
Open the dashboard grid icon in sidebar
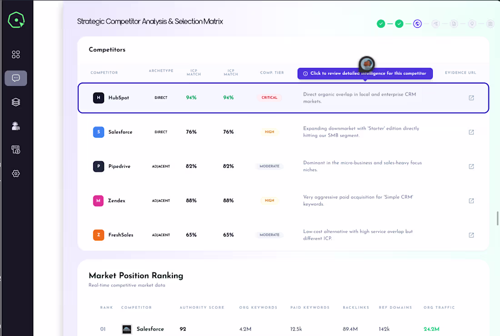pos(15,54)
